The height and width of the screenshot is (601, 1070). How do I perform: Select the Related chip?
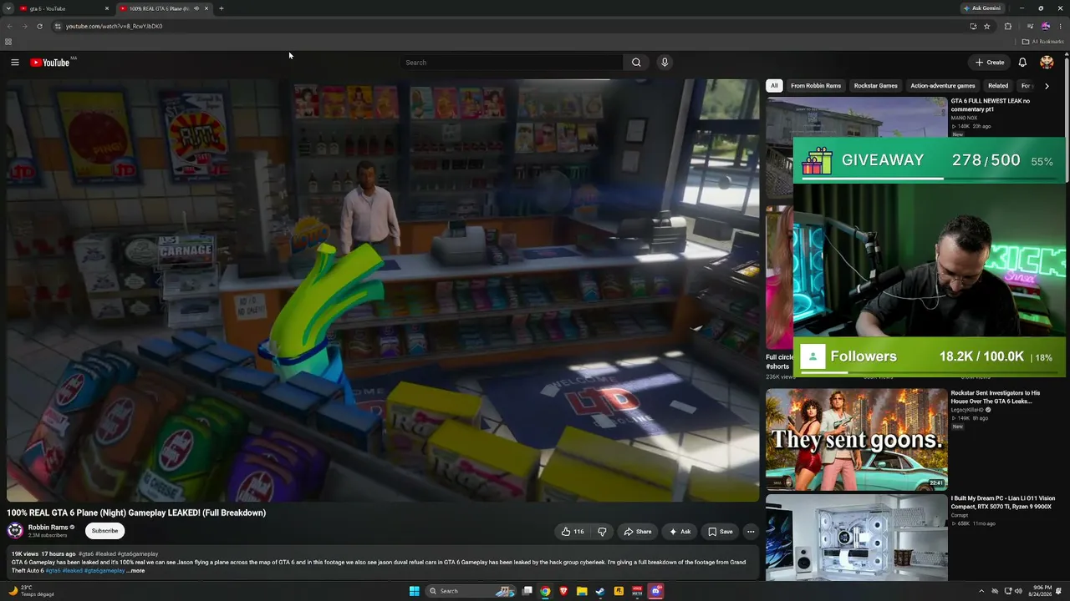(x=998, y=86)
